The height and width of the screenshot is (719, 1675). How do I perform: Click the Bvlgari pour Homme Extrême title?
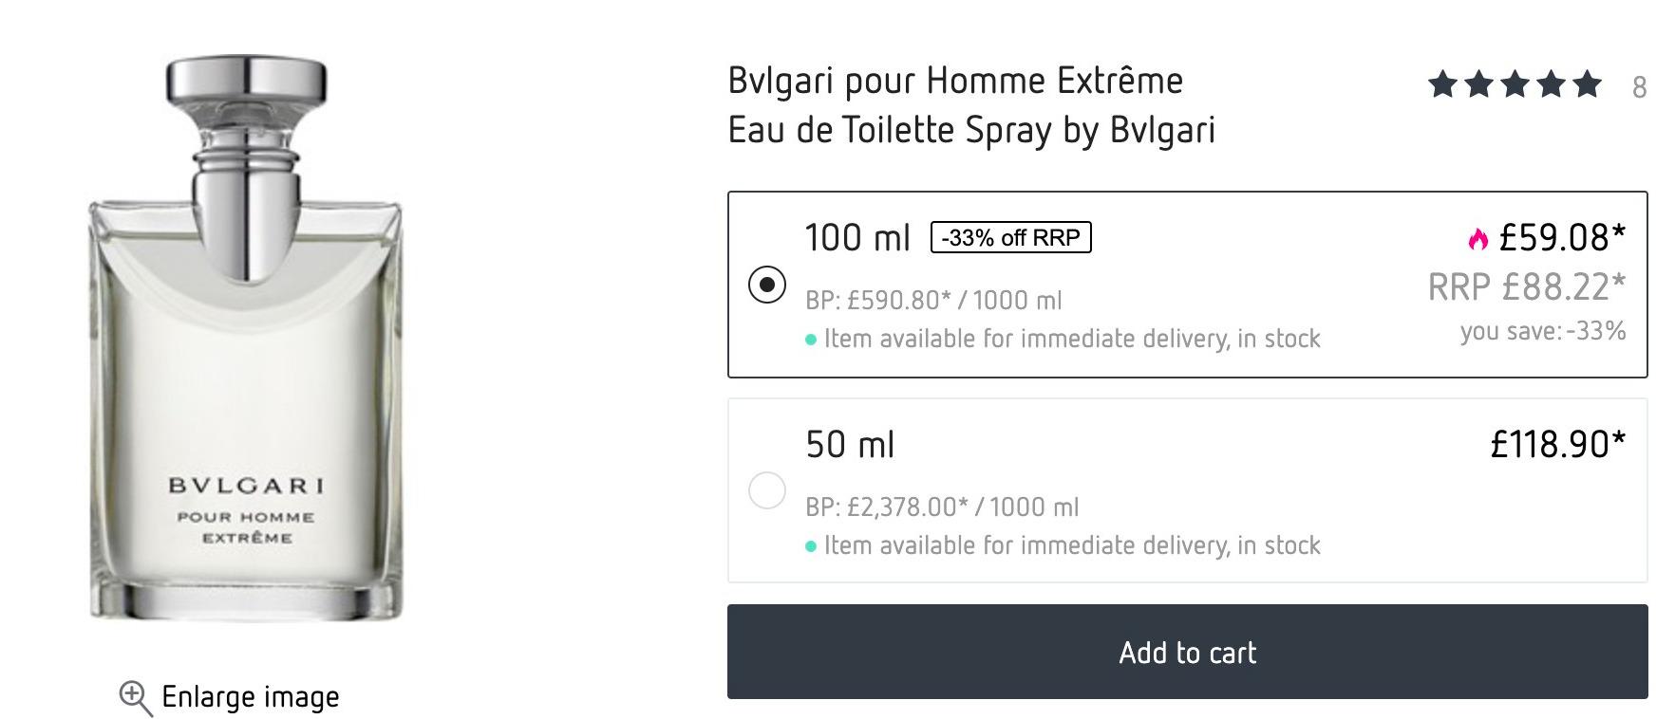[956, 82]
